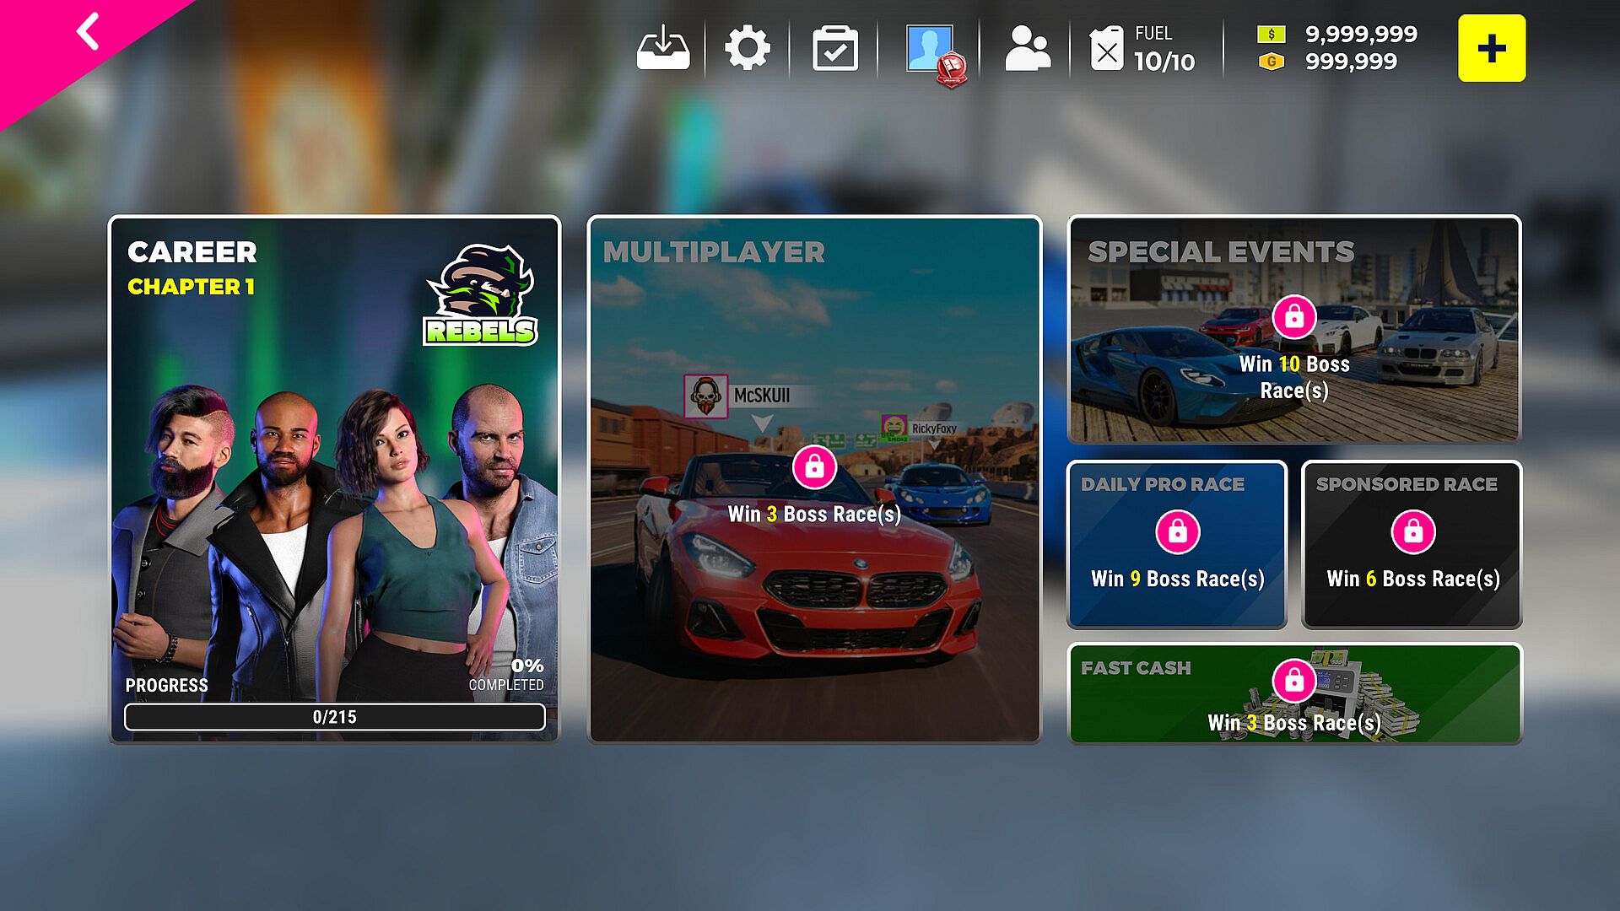
Task: Open the download inbox icon
Action: 663,48
